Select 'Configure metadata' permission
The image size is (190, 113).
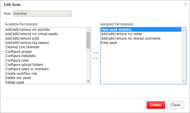46,56
